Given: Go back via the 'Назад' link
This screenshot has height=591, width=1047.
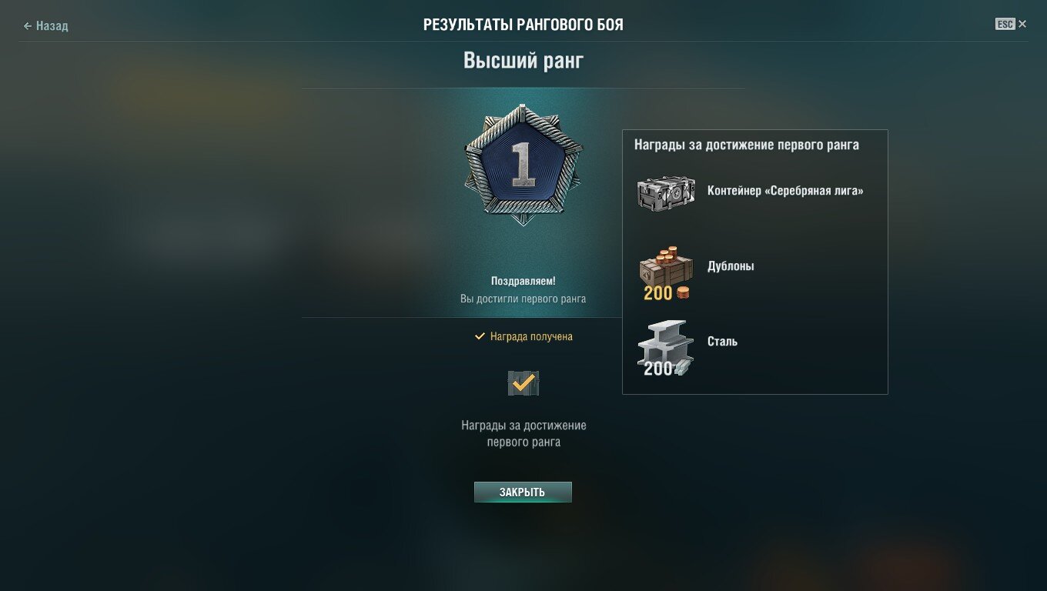Looking at the screenshot, I should tap(52, 26).
